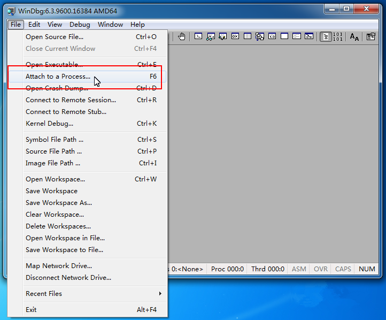Open the Help menu

coord(137,25)
